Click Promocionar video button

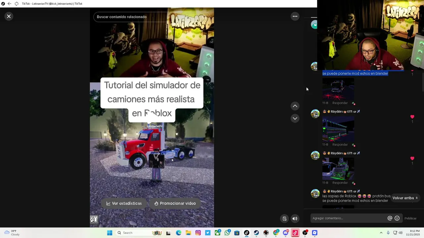point(175,203)
